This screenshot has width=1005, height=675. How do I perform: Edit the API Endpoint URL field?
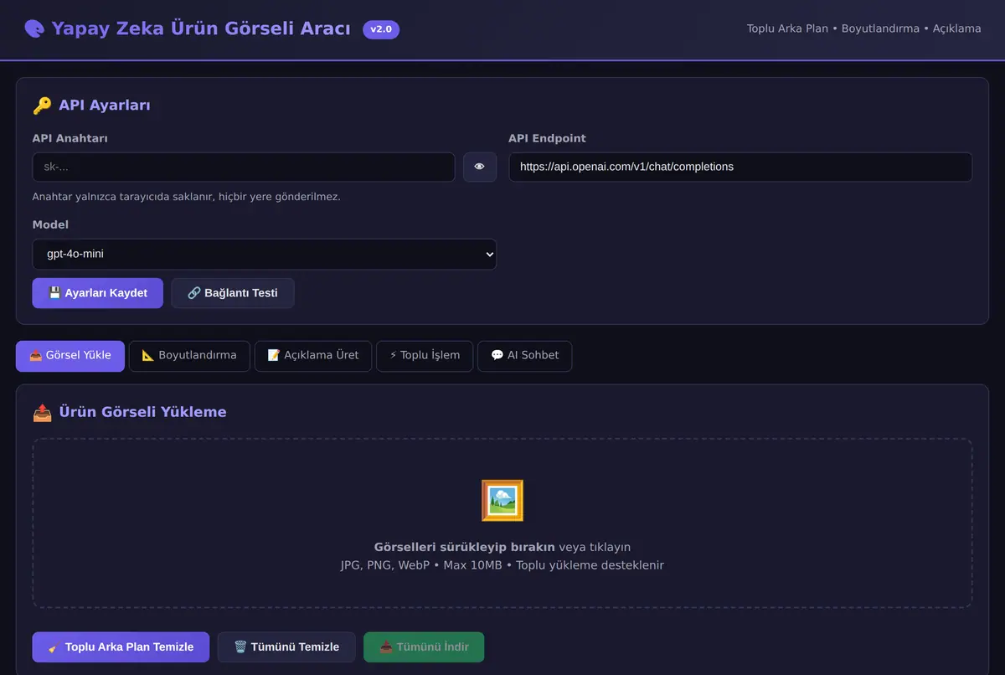pyautogui.click(x=740, y=167)
